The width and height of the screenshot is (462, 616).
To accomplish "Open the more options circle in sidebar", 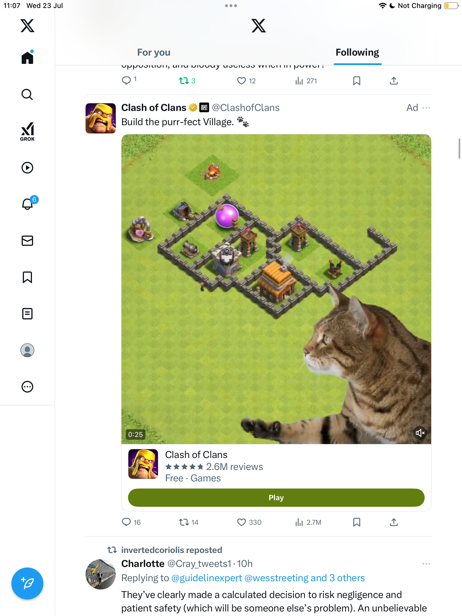I will tap(27, 387).
